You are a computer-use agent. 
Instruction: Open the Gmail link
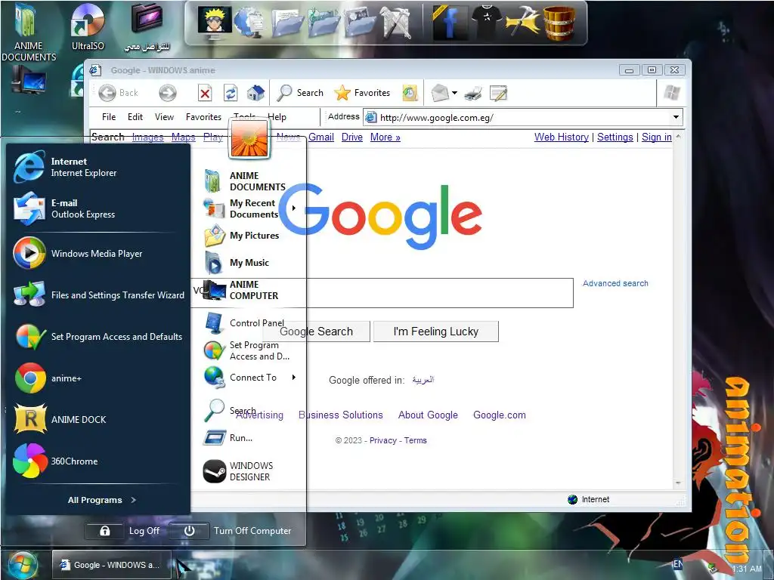click(320, 137)
